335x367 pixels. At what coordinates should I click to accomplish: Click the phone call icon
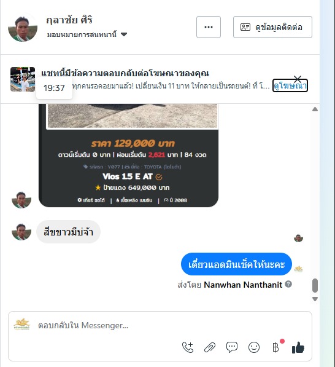[188, 347]
